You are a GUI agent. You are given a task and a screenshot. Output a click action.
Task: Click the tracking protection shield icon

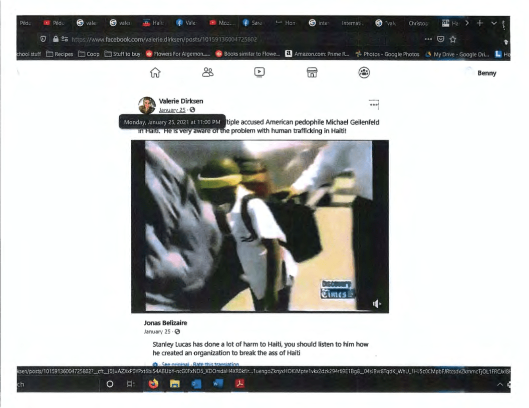click(x=43, y=39)
